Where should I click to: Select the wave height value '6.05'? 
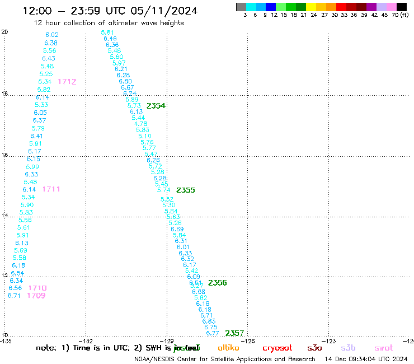coord(40,113)
